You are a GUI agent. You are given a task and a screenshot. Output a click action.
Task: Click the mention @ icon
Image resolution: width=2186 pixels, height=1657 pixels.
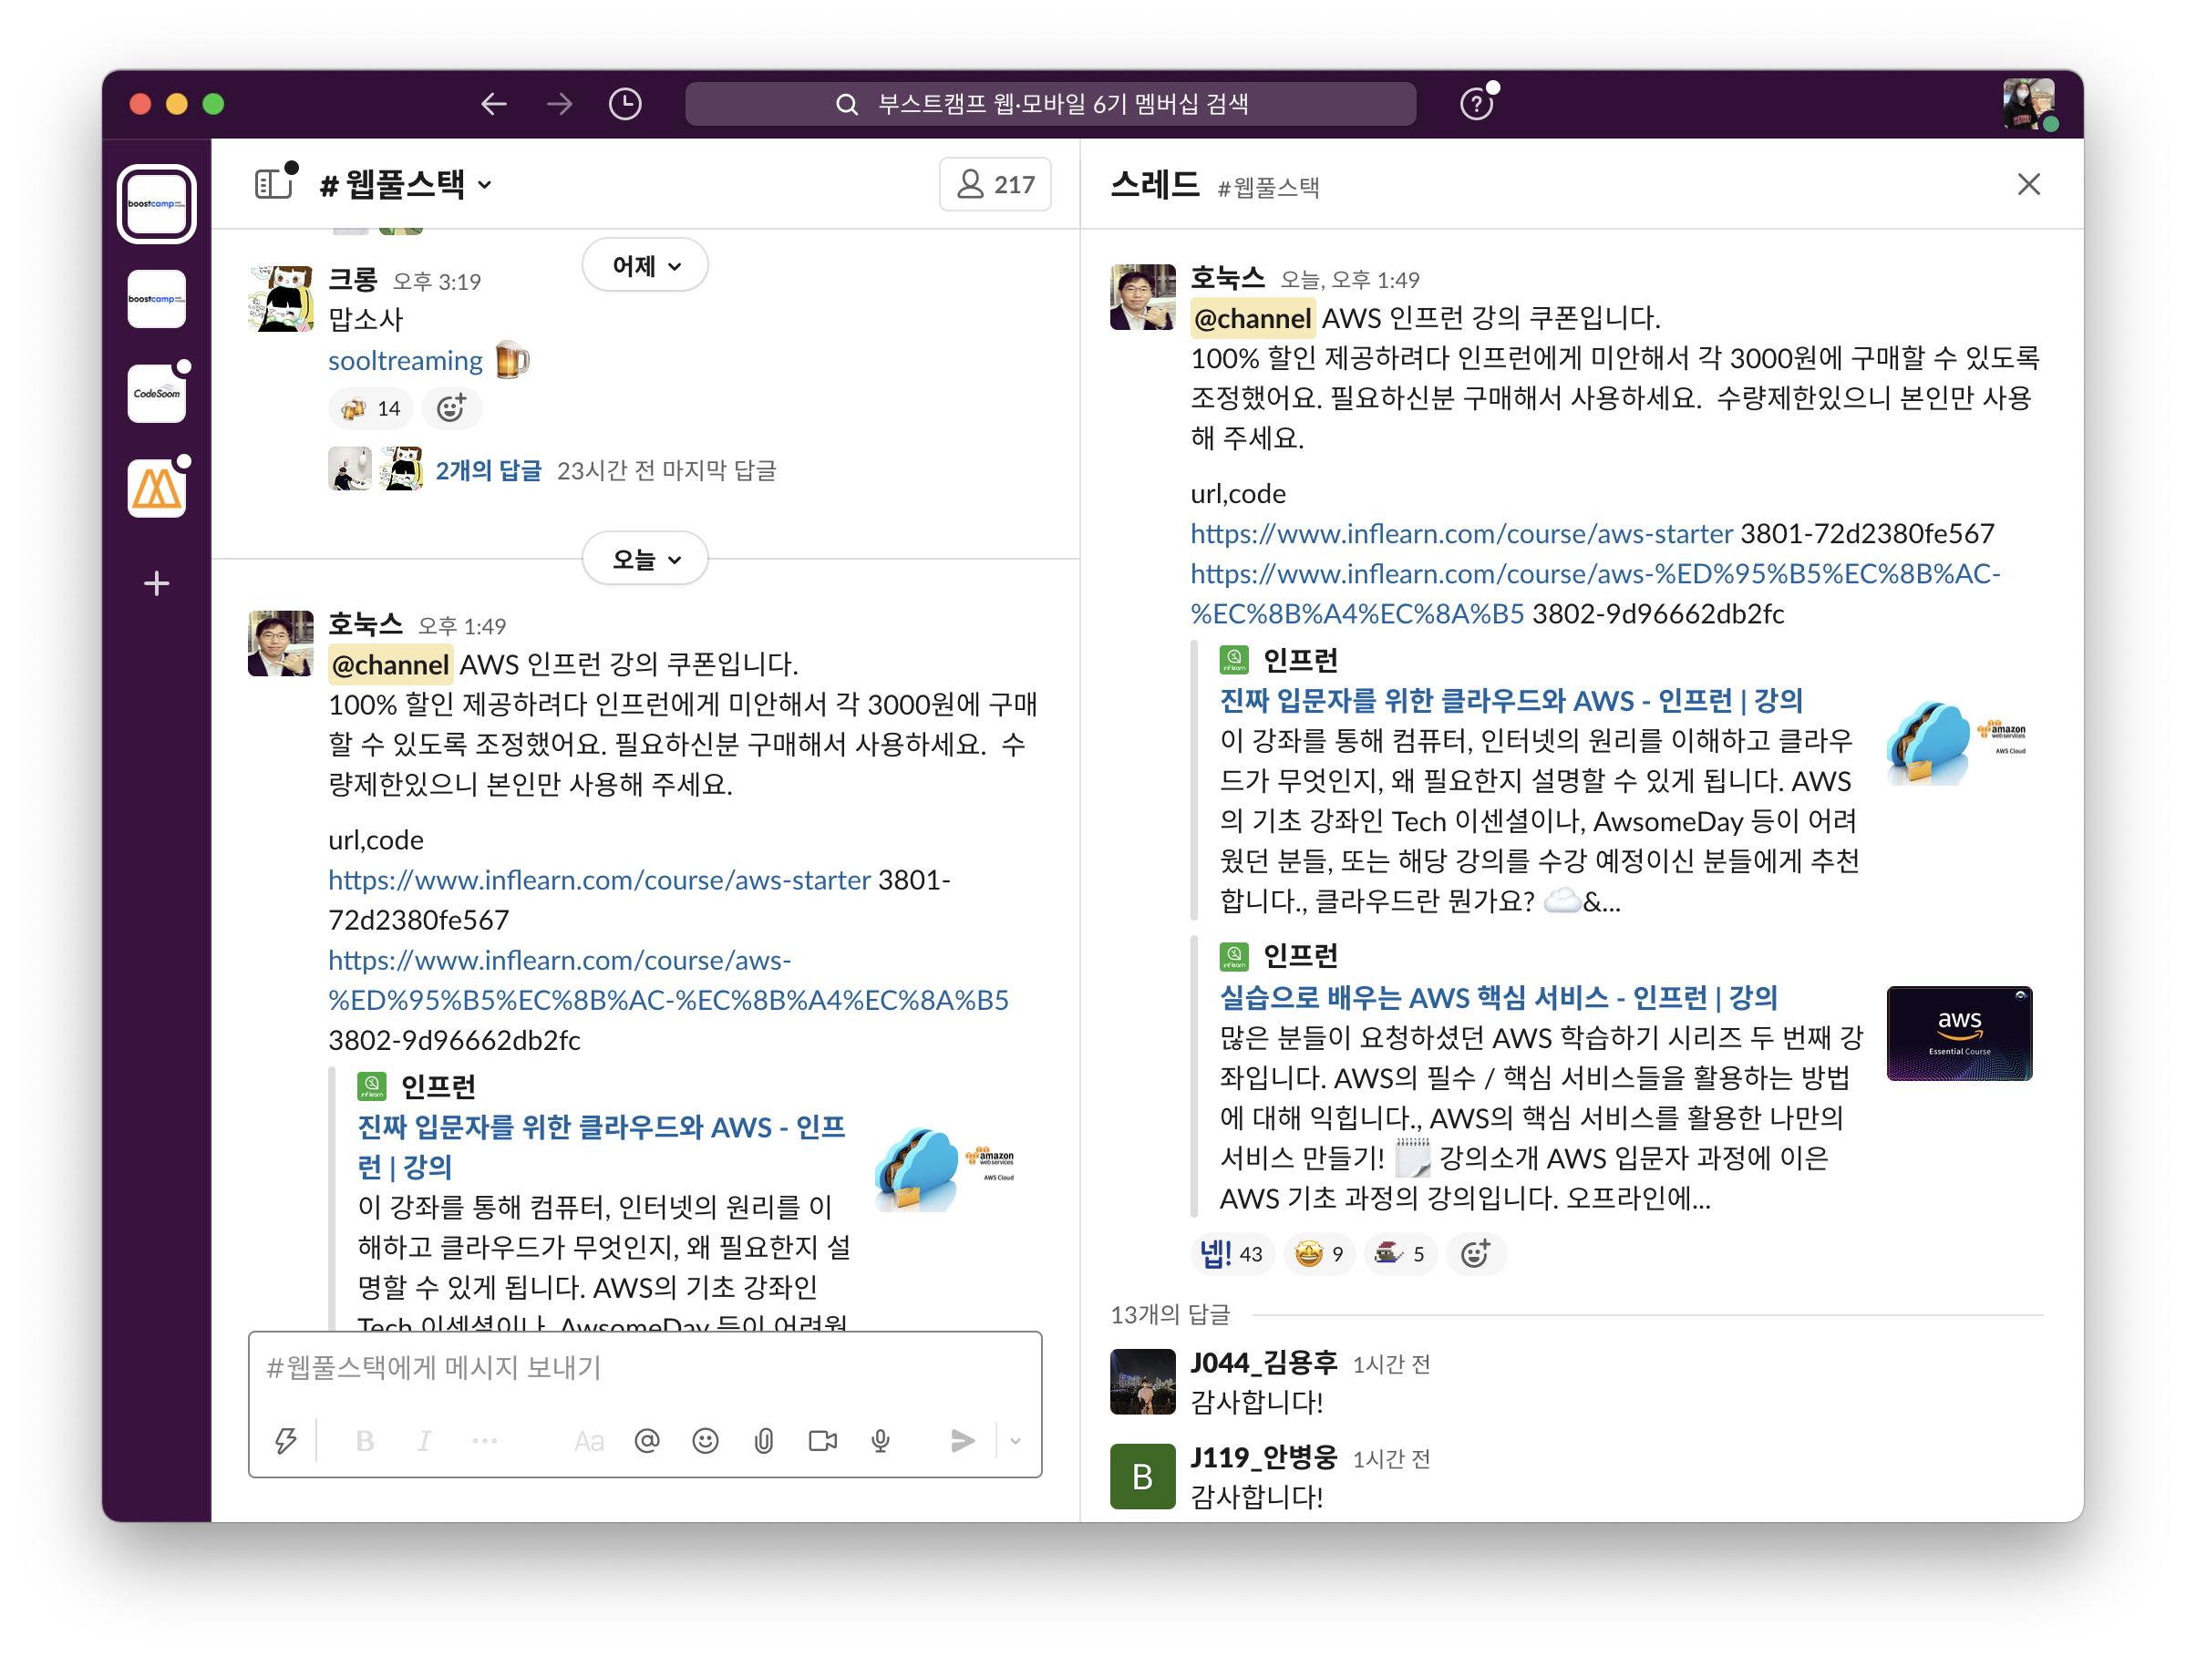point(646,1442)
